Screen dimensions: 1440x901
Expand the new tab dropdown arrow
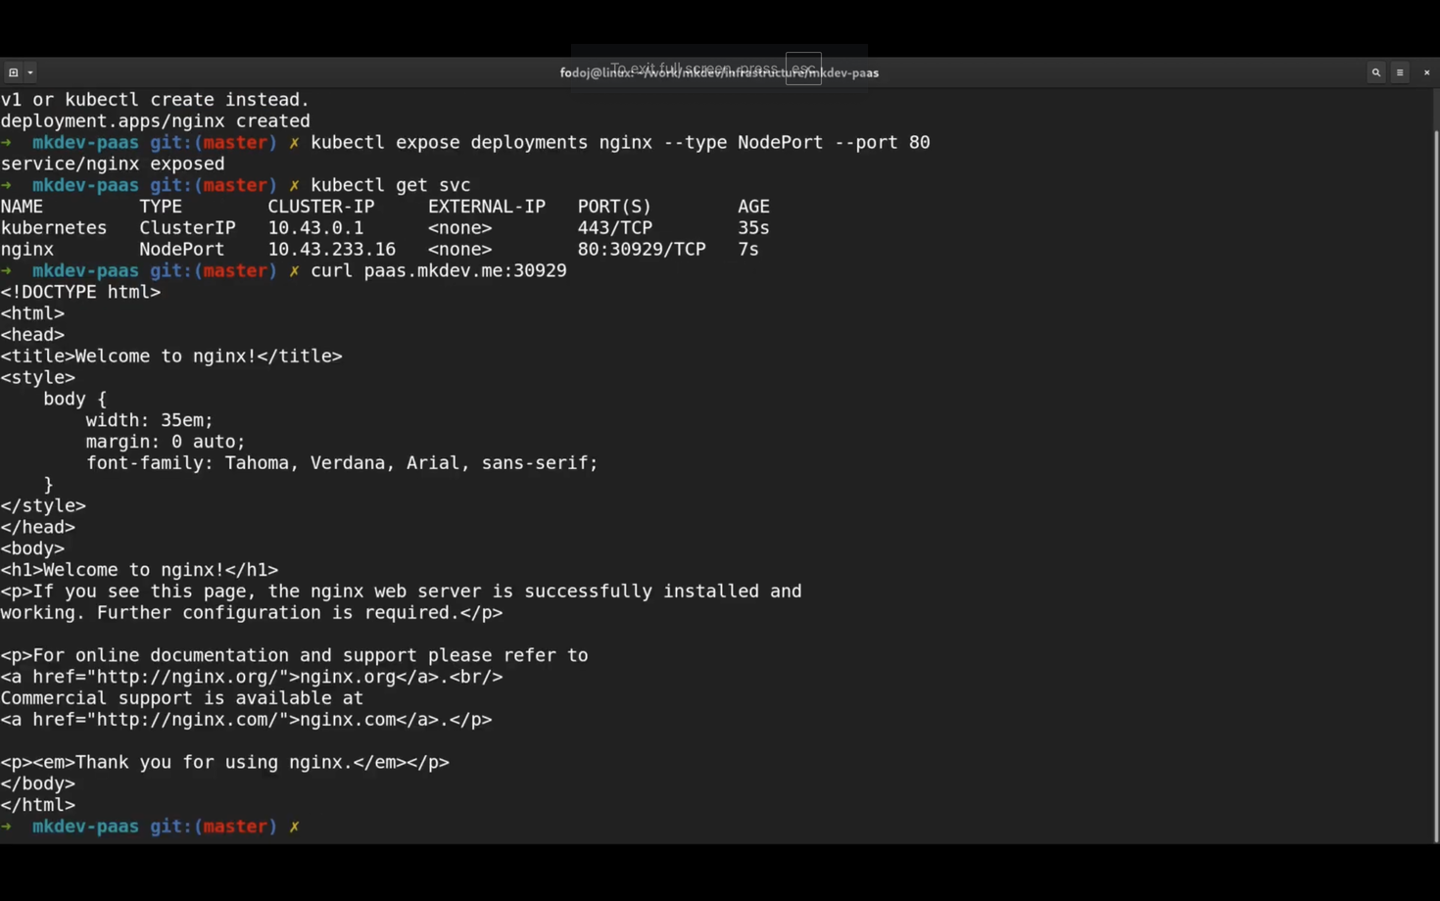click(x=30, y=72)
